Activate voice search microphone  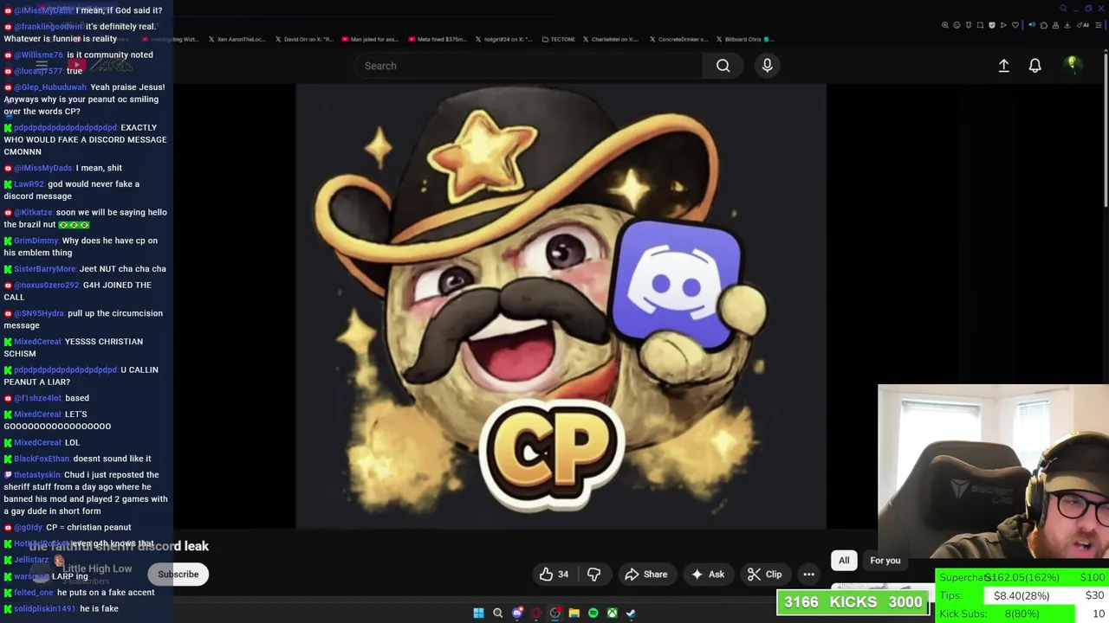pos(767,66)
